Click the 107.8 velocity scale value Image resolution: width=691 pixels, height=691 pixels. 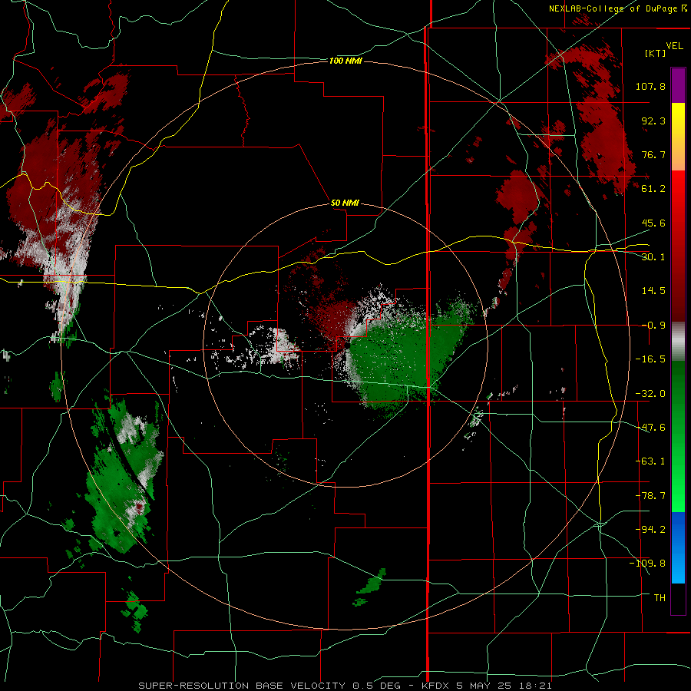[650, 86]
